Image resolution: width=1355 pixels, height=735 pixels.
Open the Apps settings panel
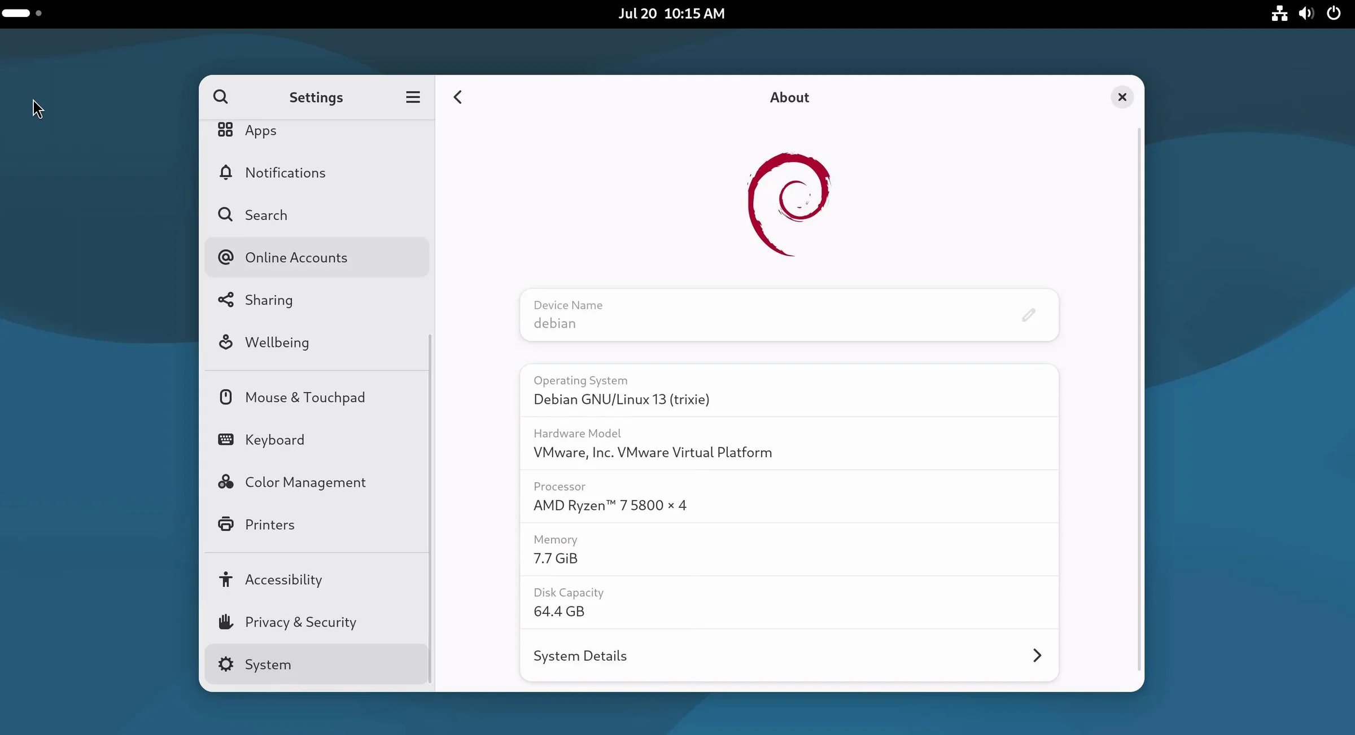tap(317, 130)
